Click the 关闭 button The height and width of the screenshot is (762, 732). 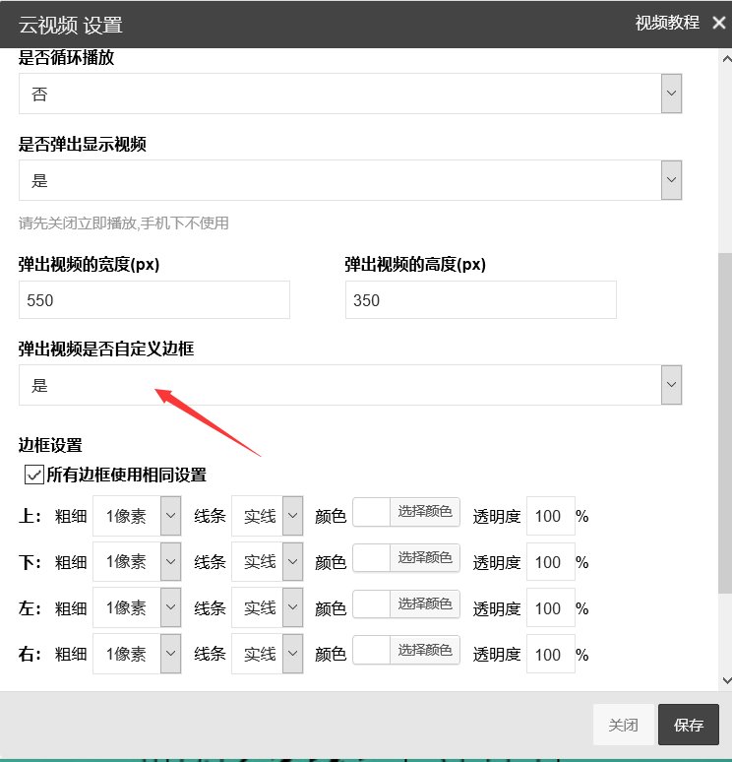[623, 725]
